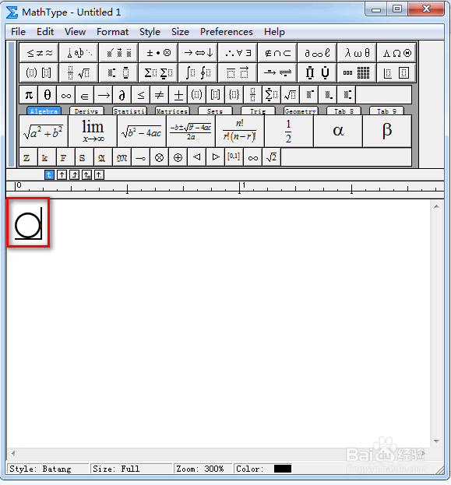The width and height of the screenshot is (451, 485).
Task: Open the integral templates palette
Action: (x=198, y=72)
